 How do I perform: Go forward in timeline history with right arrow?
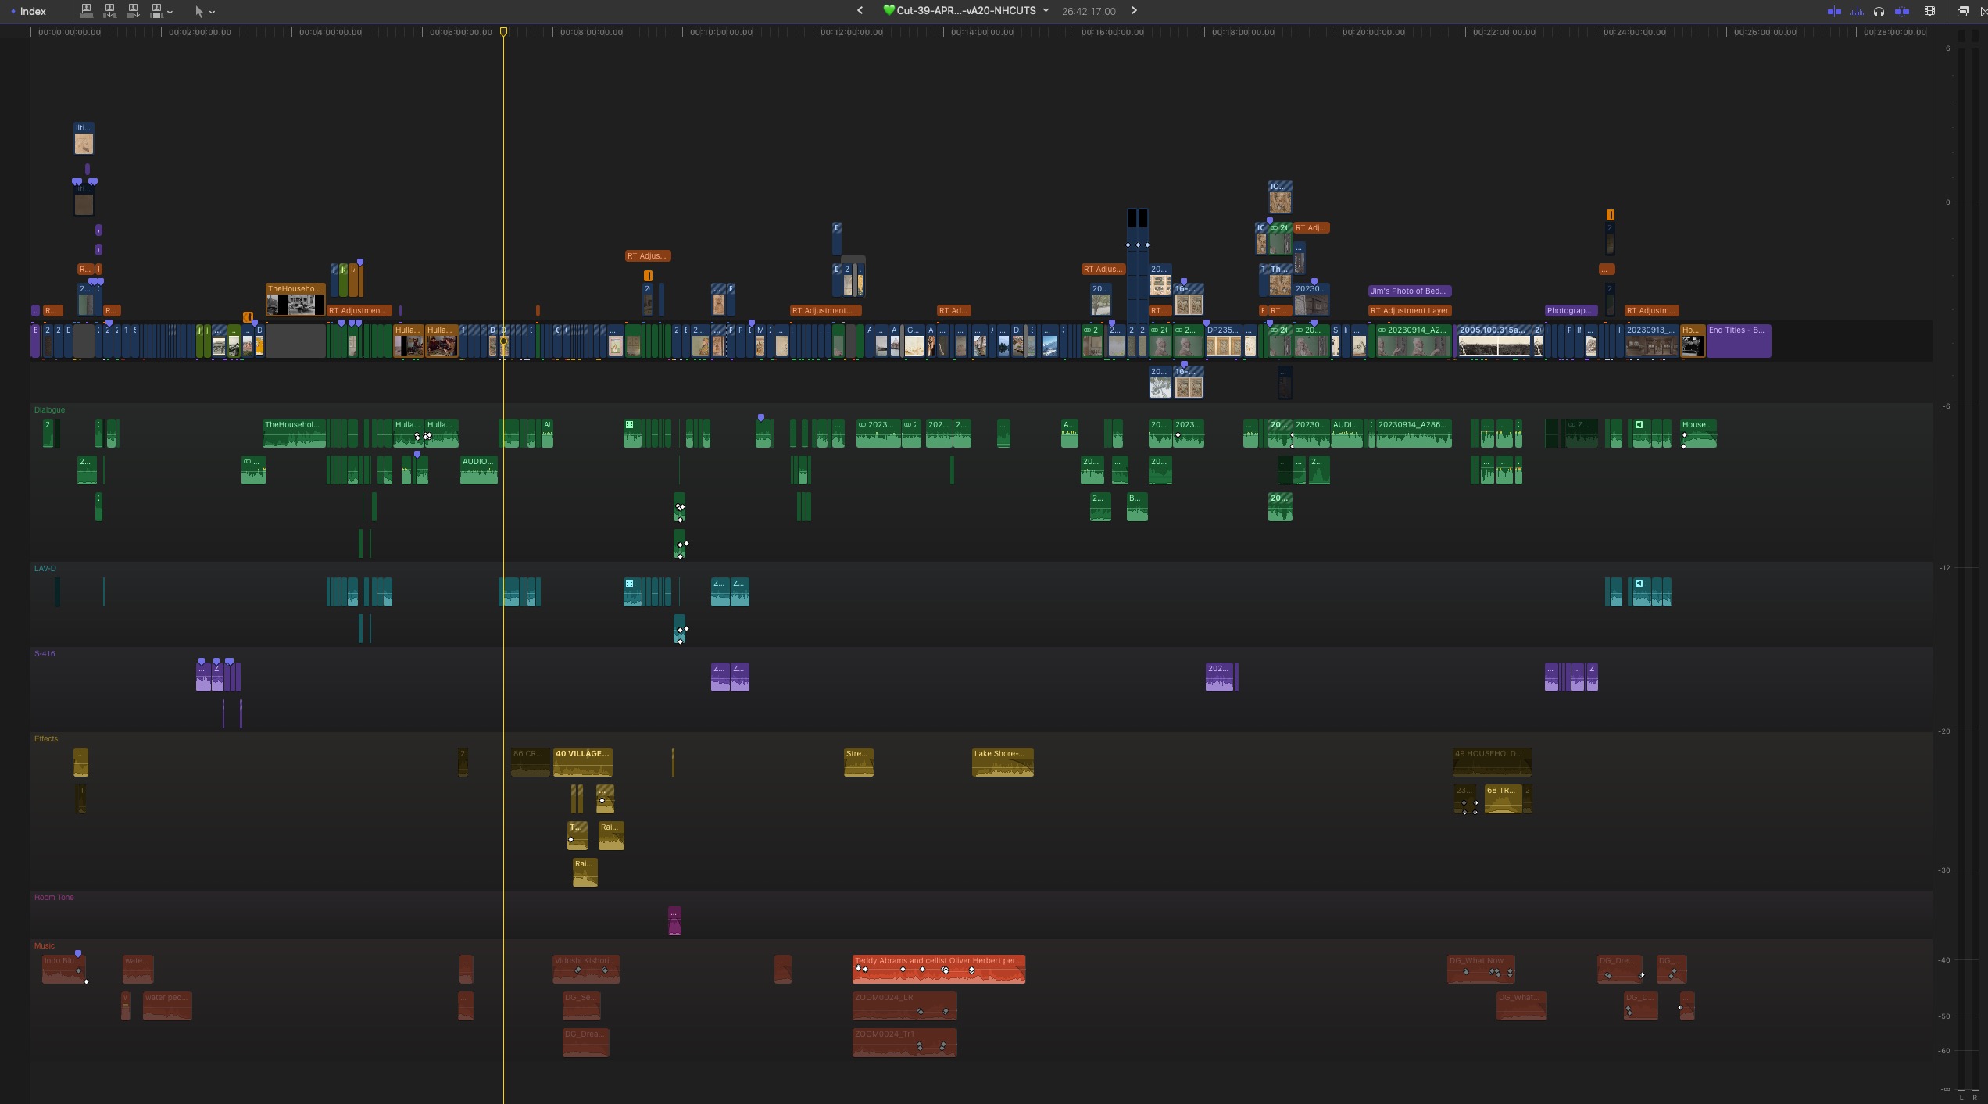pos(1134,11)
